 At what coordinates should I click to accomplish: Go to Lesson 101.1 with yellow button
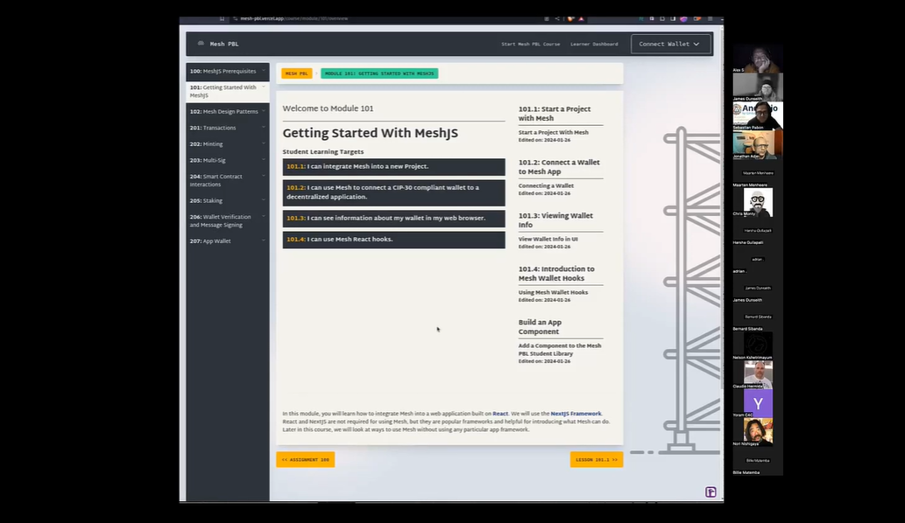596,459
